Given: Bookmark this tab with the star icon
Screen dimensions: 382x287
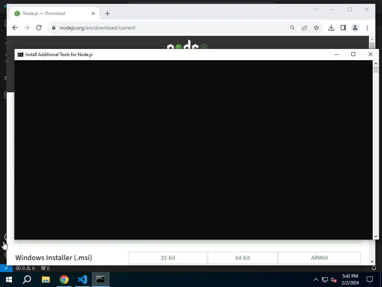Looking at the screenshot, I should pos(316,28).
